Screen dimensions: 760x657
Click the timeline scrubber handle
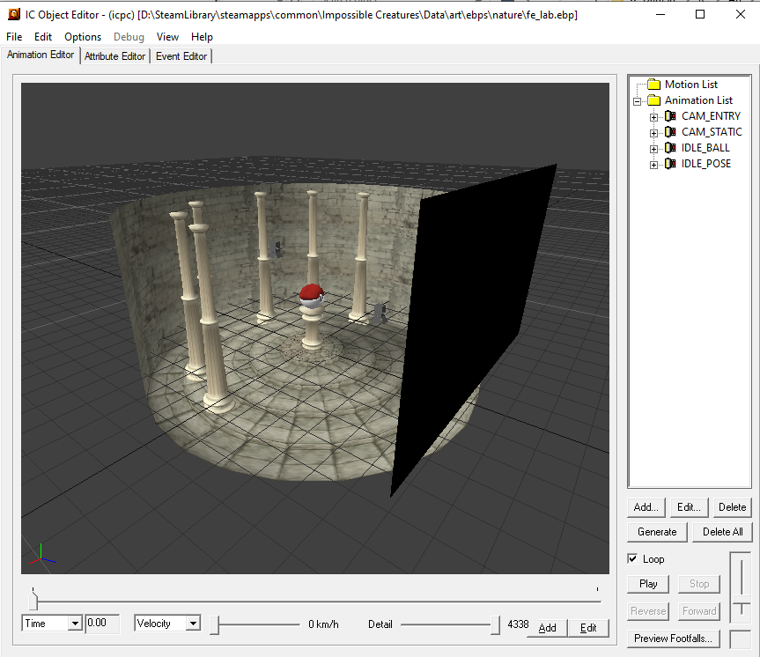[x=33, y=601]
